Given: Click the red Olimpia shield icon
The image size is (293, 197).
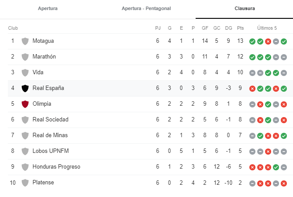Looking at the screenshot, I should (x=25, y=104).
